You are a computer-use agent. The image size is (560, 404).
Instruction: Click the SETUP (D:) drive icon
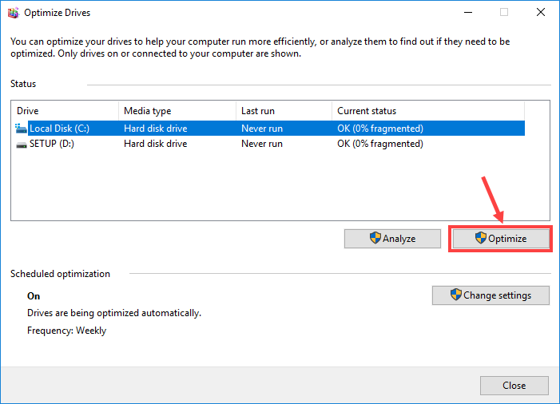tap(21, 144)
